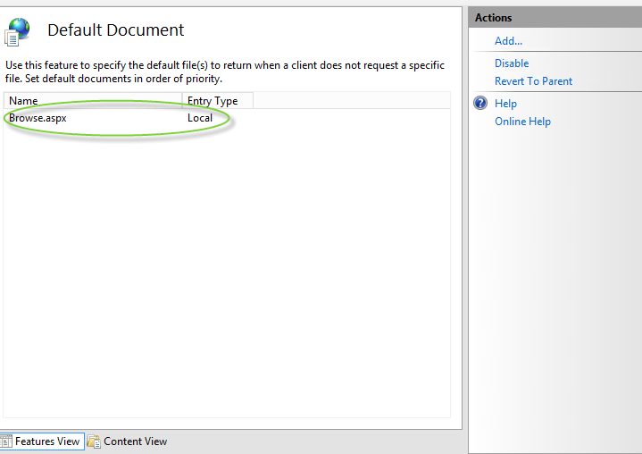Switch to the Content View tab
Screen dimensions: 642x454
click(x=135, y=441)
